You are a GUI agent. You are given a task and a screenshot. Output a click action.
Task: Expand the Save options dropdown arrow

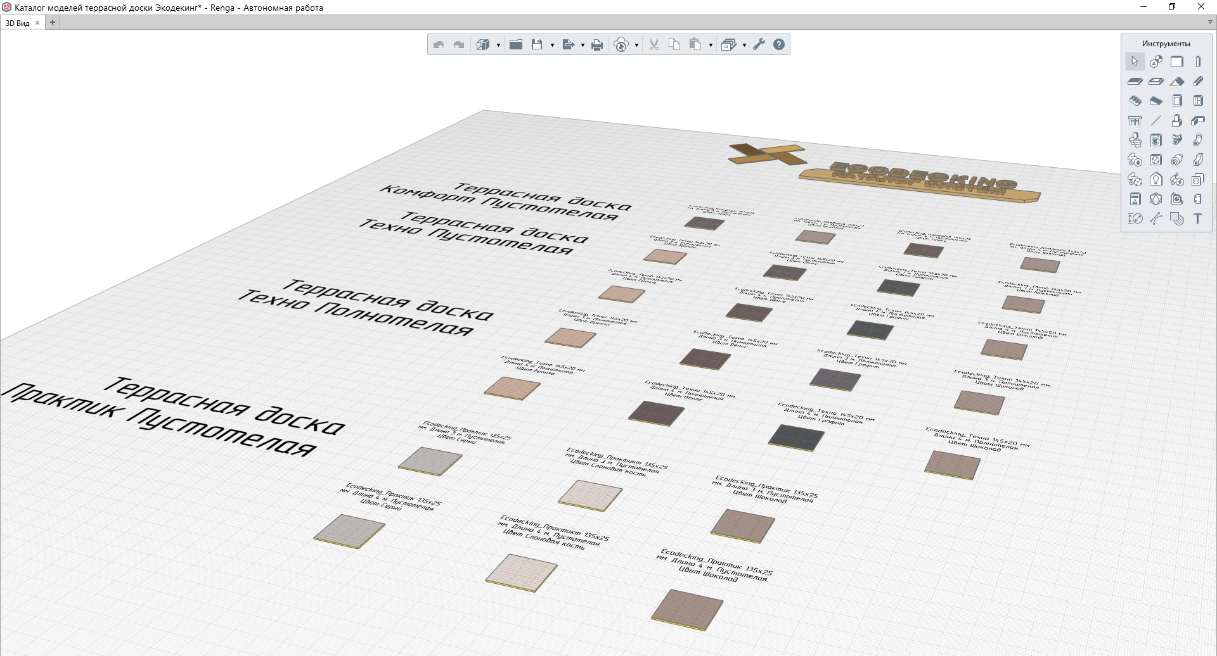(x=552, y=45)
